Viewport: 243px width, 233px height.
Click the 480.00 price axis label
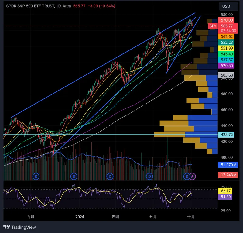[x=227, y=94]
